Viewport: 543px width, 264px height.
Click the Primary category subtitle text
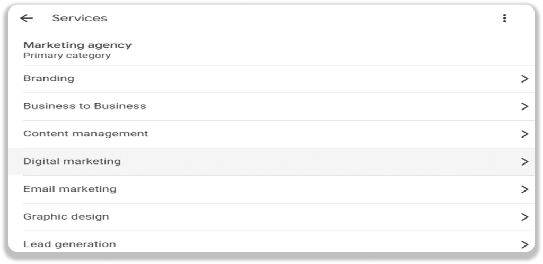tap(67, 56)
